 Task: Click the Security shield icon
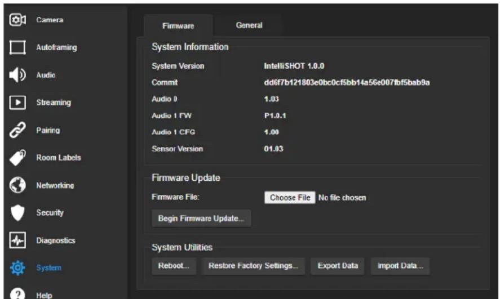point(17,213)
